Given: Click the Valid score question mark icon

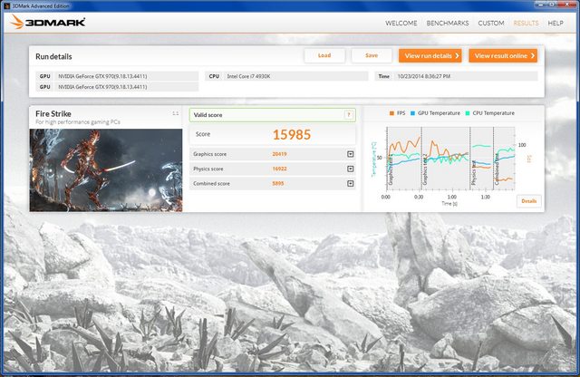Looking at the screenshot, I should click(x=348, y=115).
